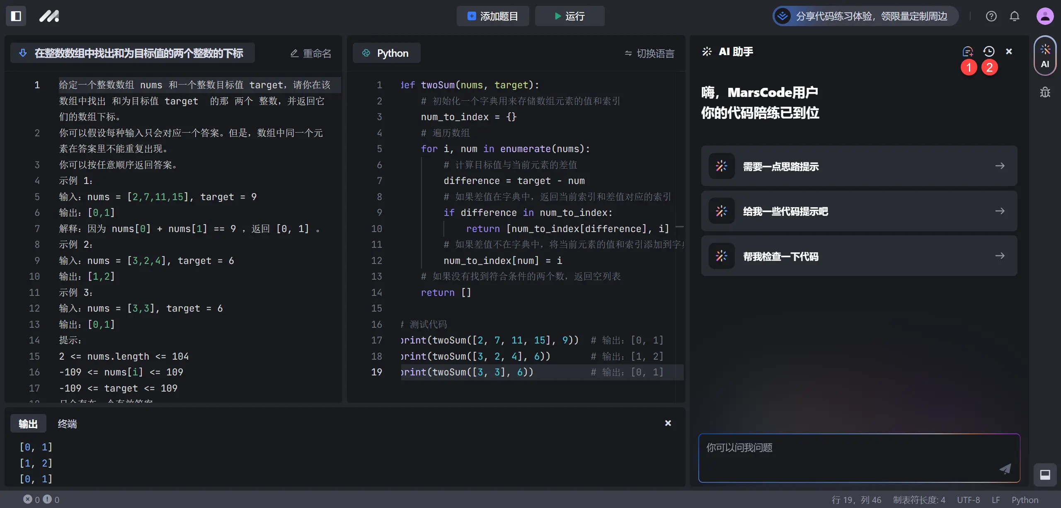
Task: Click sparkle icon on 给我一些代码提示吧 card
Action: point(722,211)
